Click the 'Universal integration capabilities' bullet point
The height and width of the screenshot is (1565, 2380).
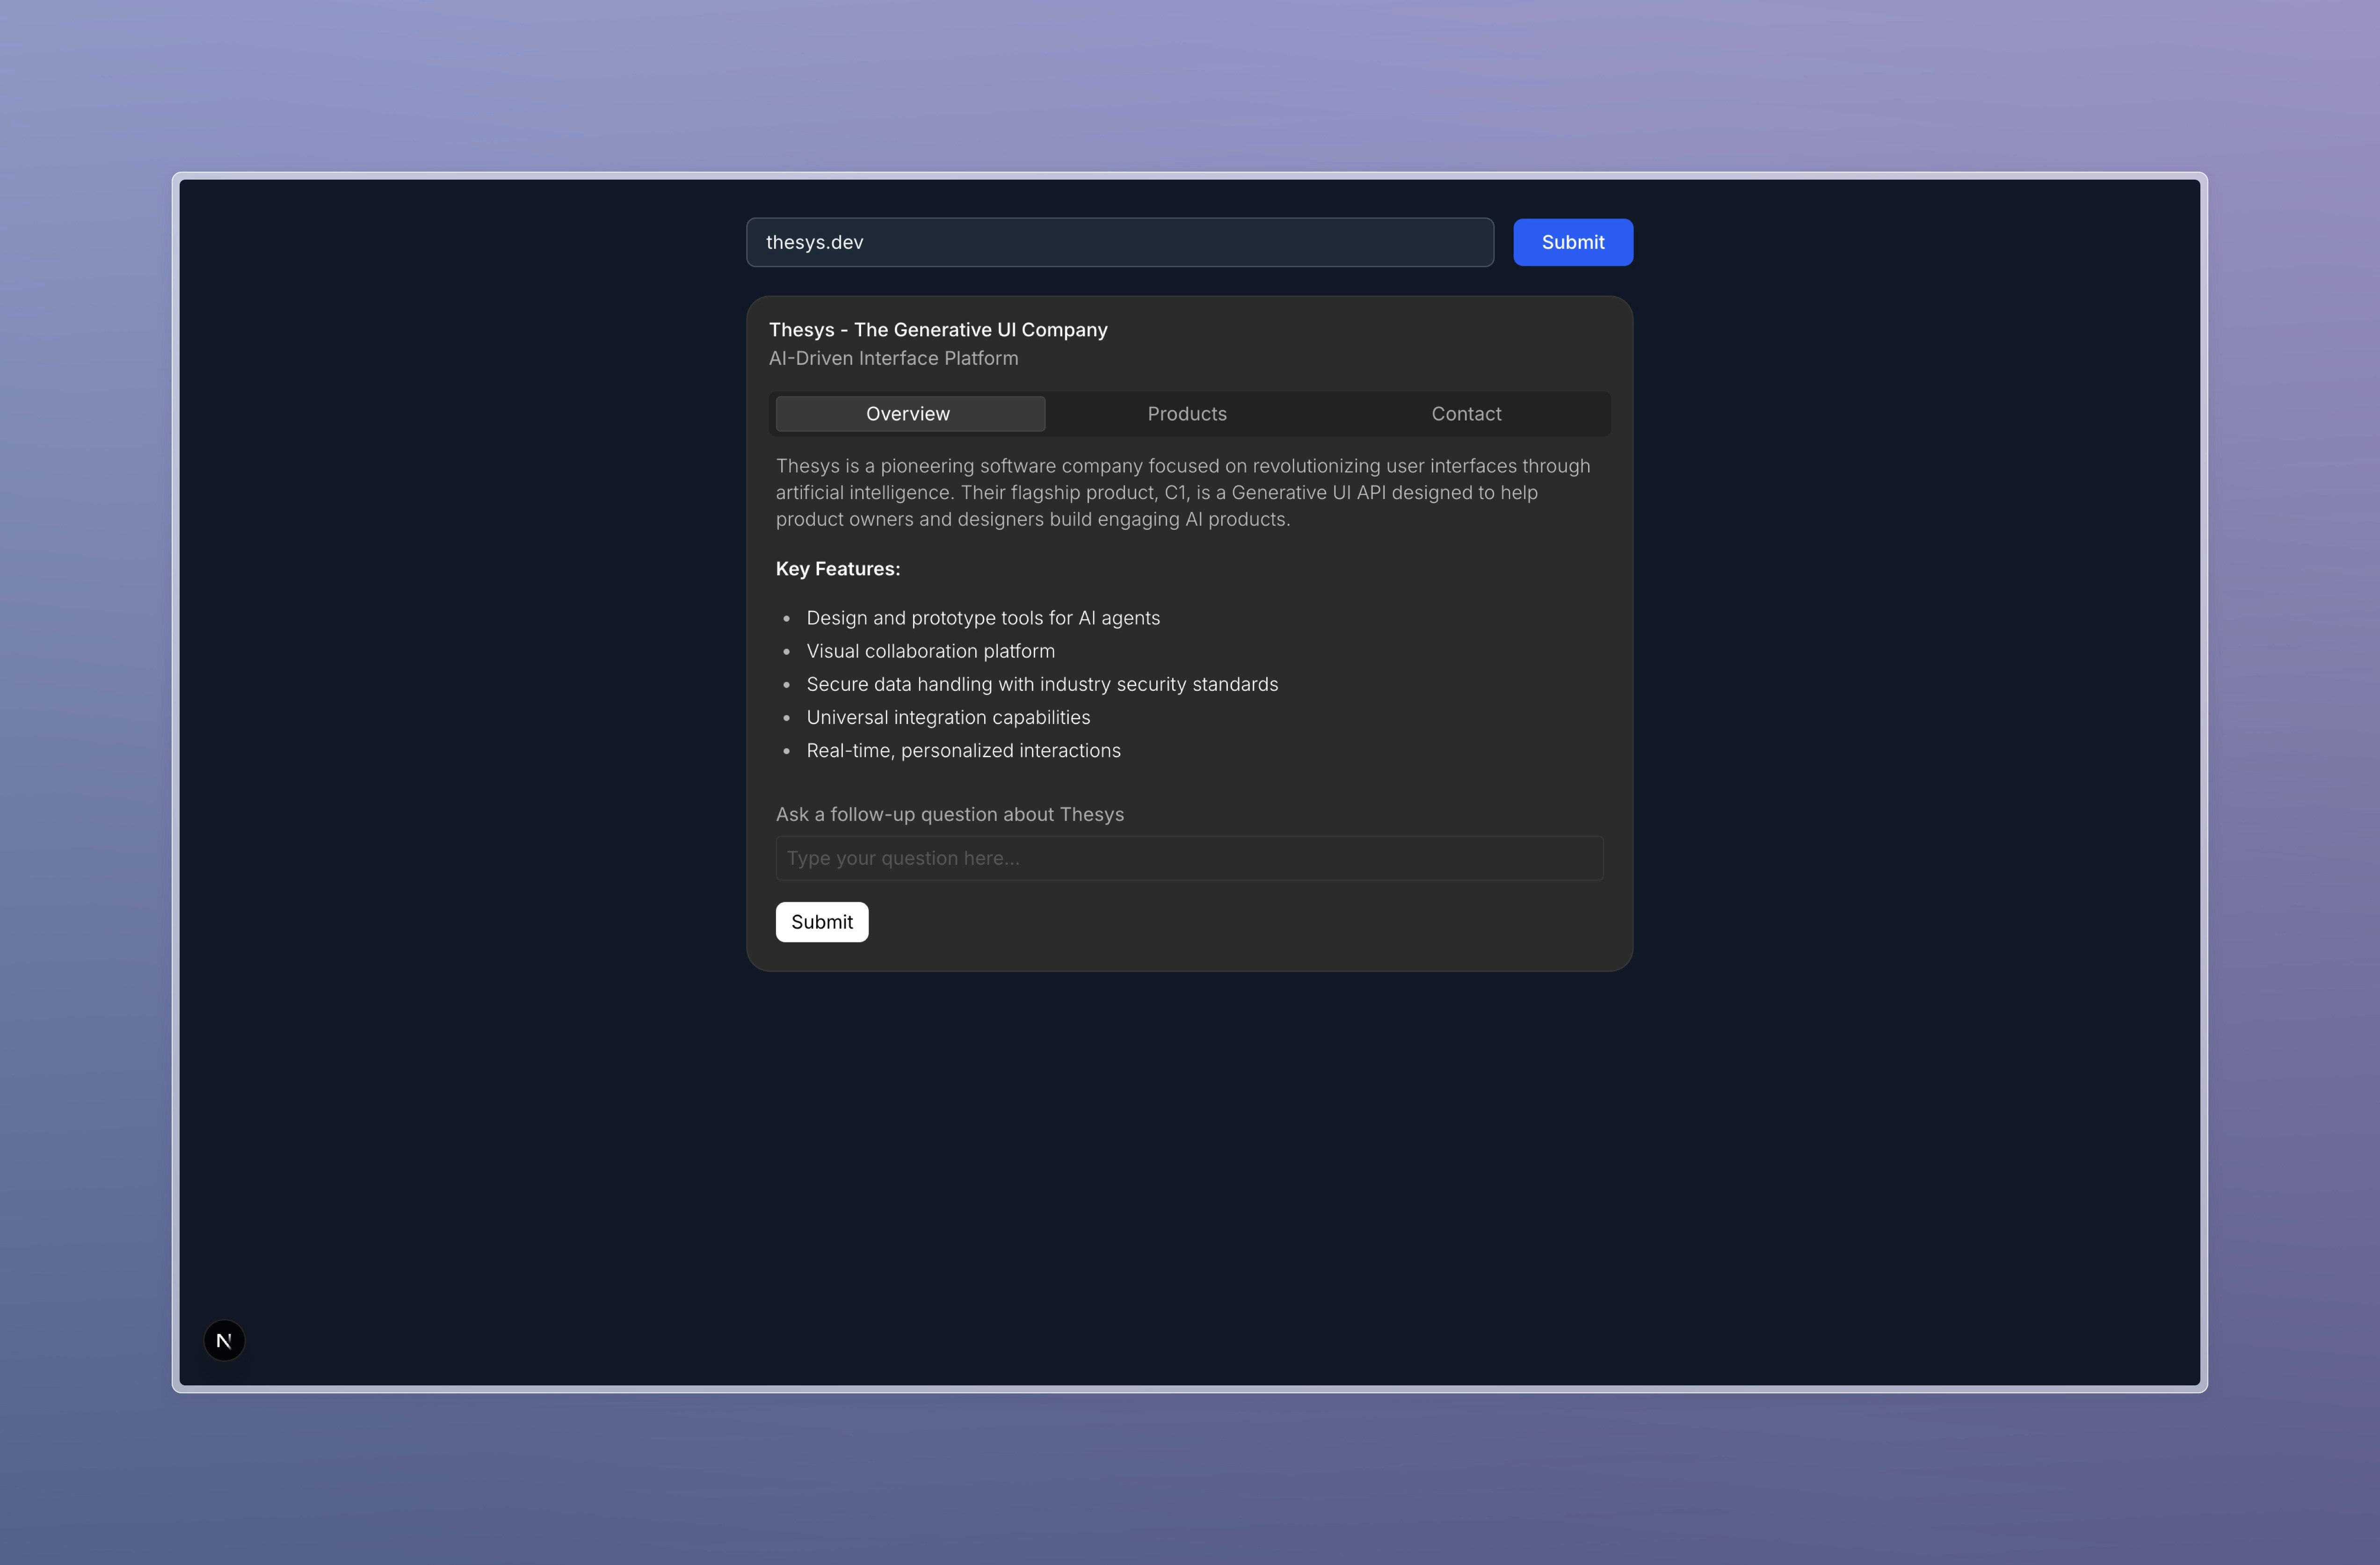pyautogui.click(x=948, y=717)
